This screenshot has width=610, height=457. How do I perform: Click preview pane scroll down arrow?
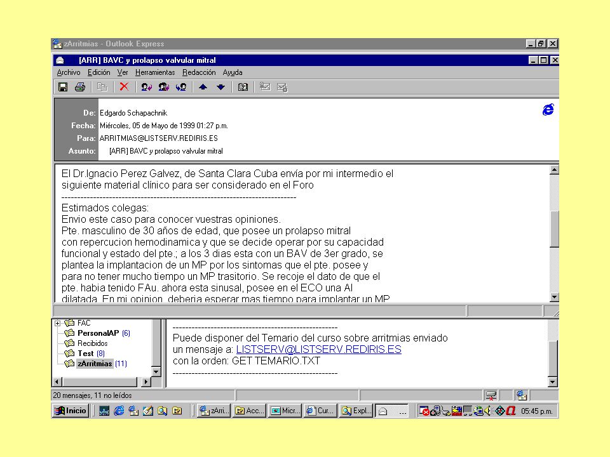(552, 382)
